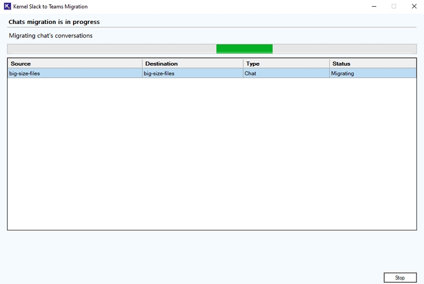The image size is (424, 284).
Task: Click the Status column header
Action: coord(373,64)
